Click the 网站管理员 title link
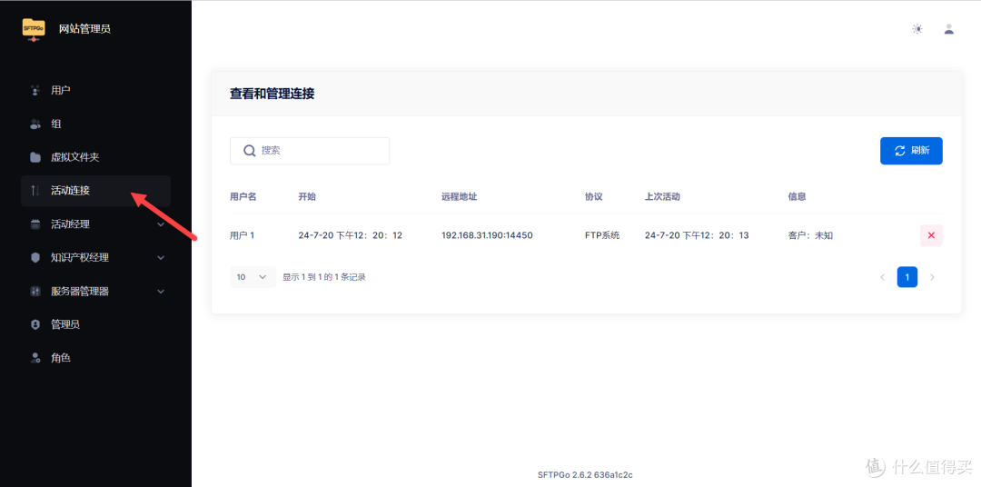The image size is (981, 487). point(84,29)
